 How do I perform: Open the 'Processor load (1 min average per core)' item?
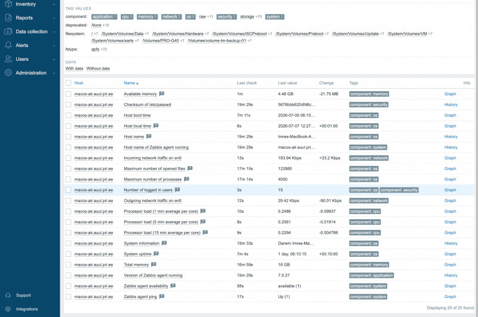(161, 211)
